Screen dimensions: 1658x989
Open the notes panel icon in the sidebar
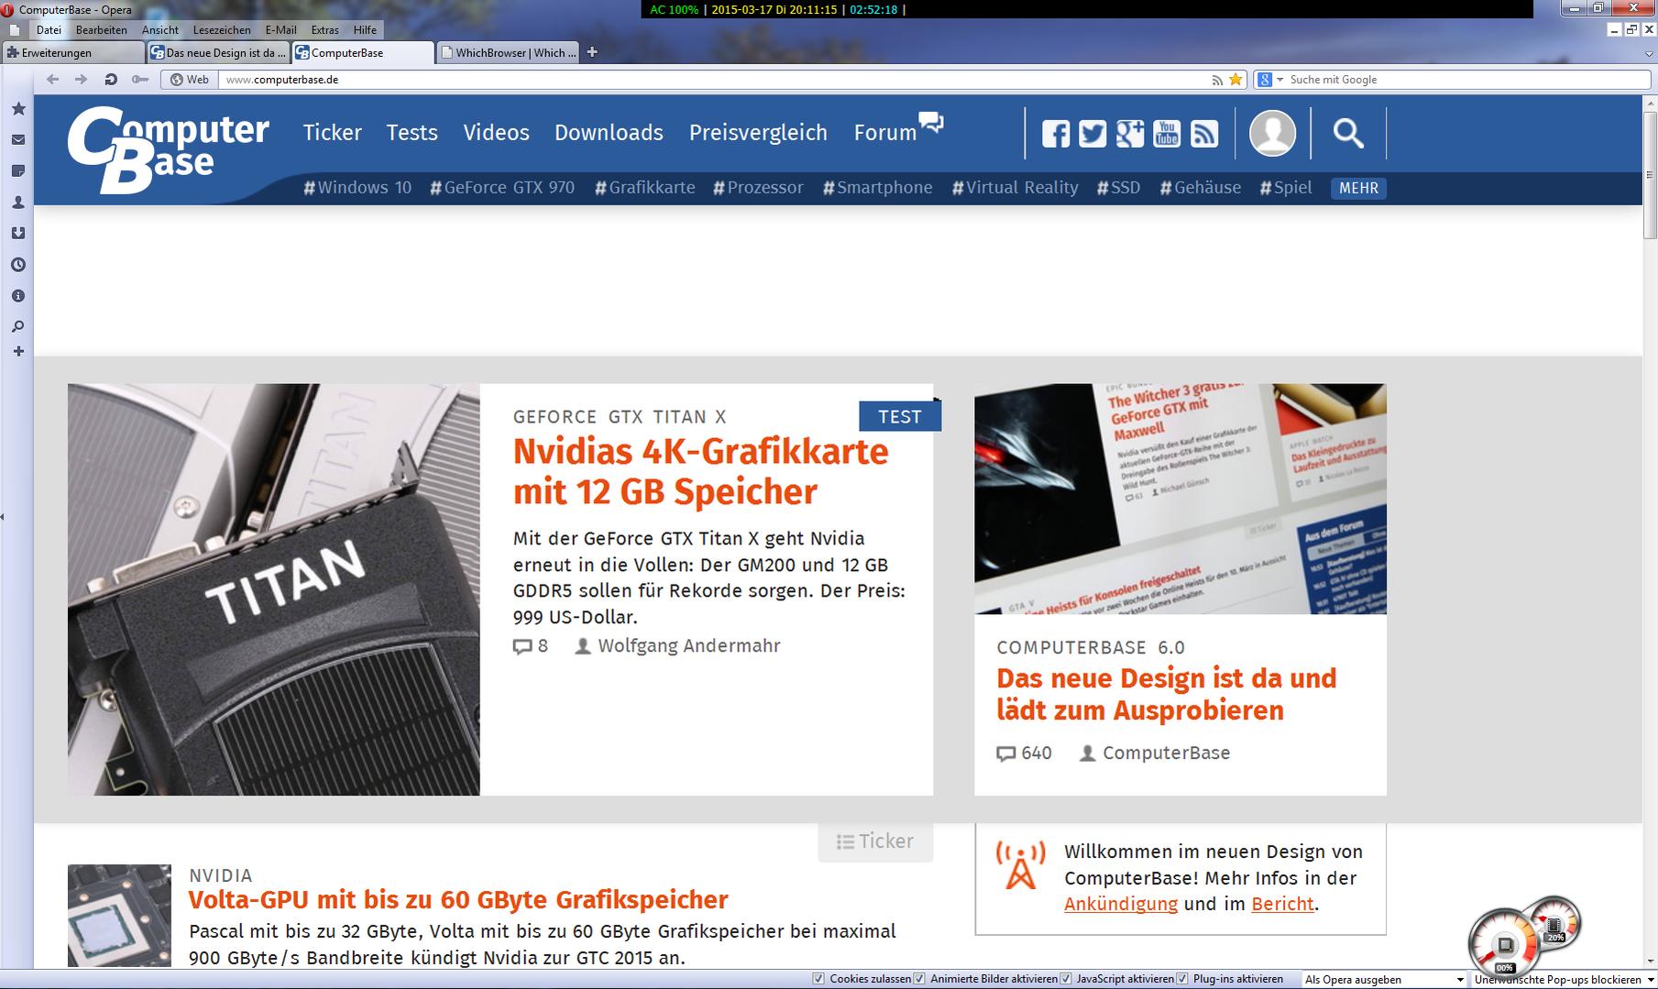point(17,171)
